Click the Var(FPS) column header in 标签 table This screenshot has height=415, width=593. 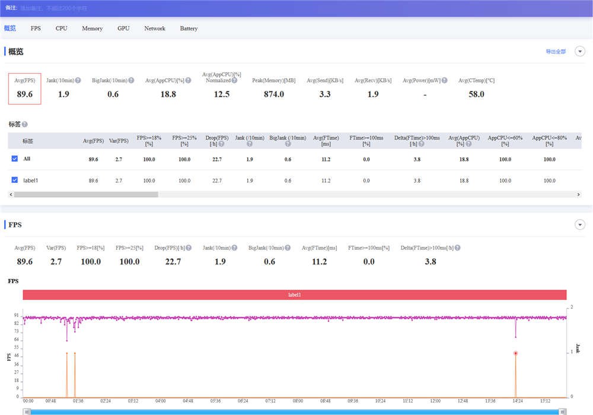tap(119, 141)
